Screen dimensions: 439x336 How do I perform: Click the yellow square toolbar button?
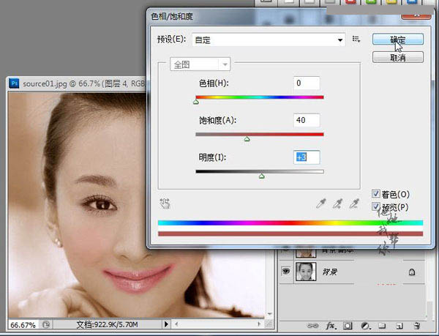coord(391,2)
